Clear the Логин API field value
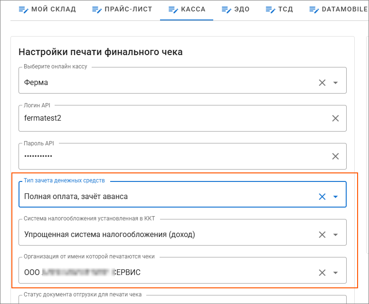369x304 pixels. (335, 118)
